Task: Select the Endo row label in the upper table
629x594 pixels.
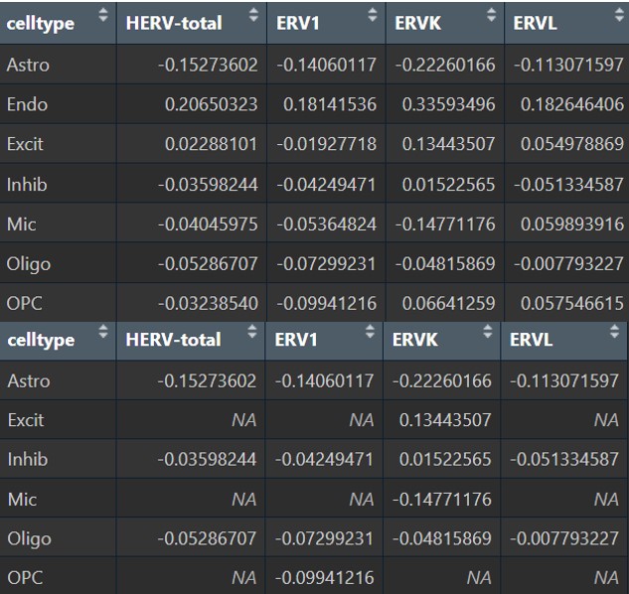Action: coord(27,104)
